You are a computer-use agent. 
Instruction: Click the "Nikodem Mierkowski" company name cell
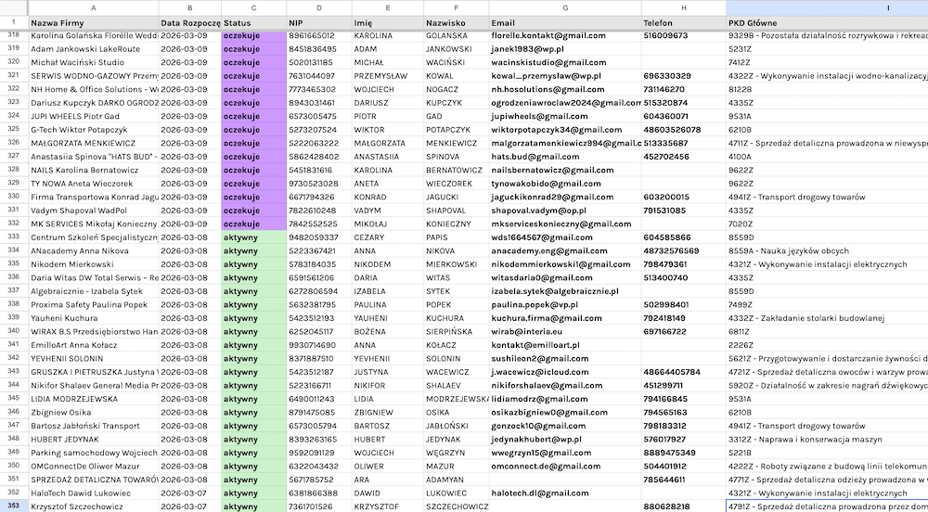(92, 263)
